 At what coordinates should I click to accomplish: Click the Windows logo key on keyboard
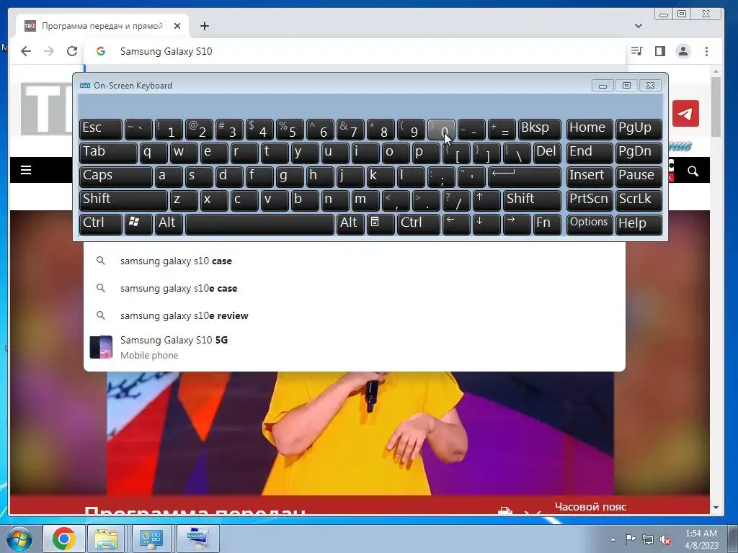pyautogui.click(x=138, y=224)
